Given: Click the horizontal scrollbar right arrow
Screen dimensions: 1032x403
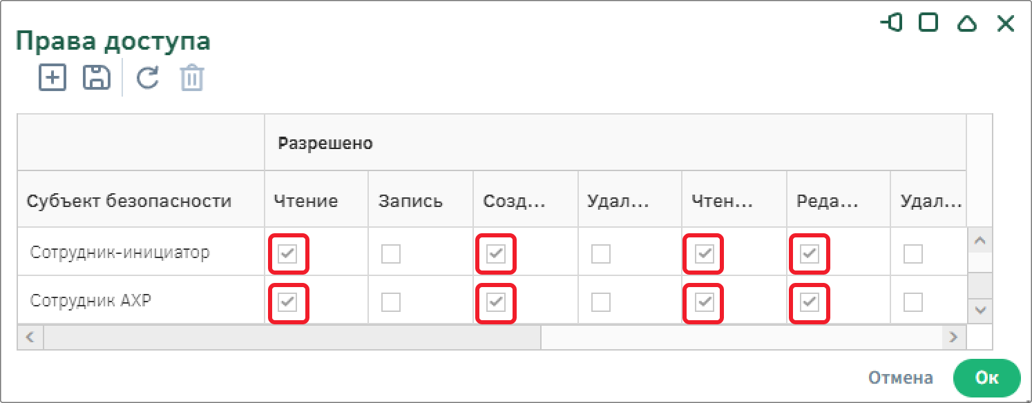Looking at the screenshot, I should [x=953, y=337].
